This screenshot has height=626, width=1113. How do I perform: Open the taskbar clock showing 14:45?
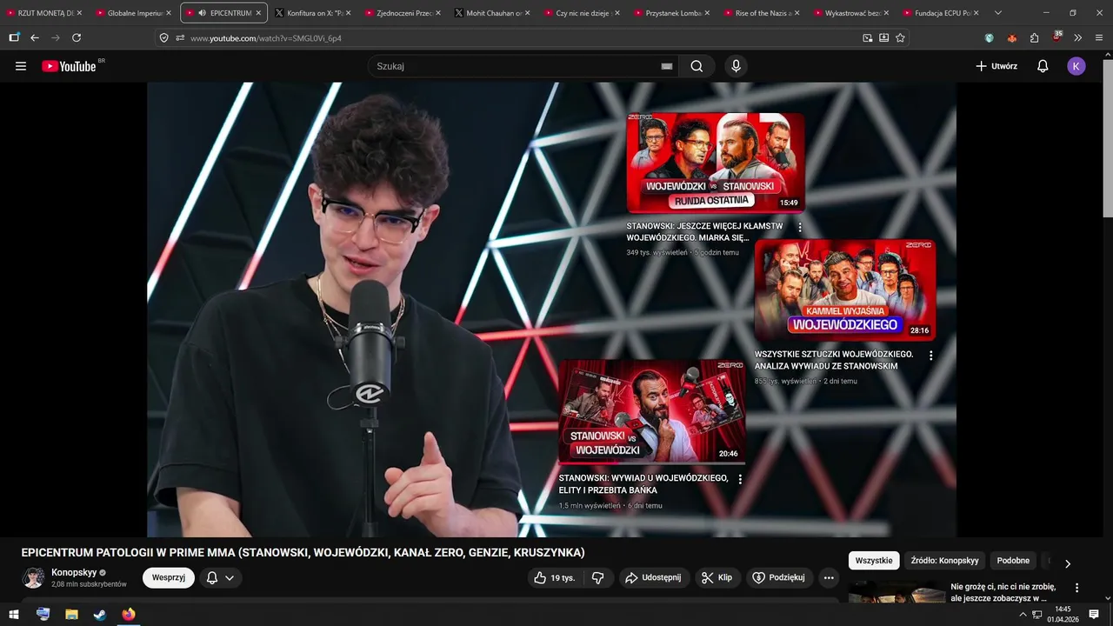pyautogui.click(x=1063, y=614)
